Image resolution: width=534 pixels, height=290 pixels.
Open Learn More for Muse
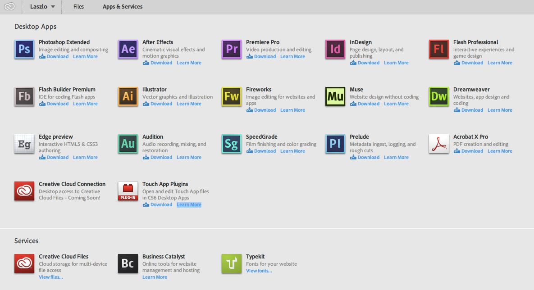coord(396,104)
